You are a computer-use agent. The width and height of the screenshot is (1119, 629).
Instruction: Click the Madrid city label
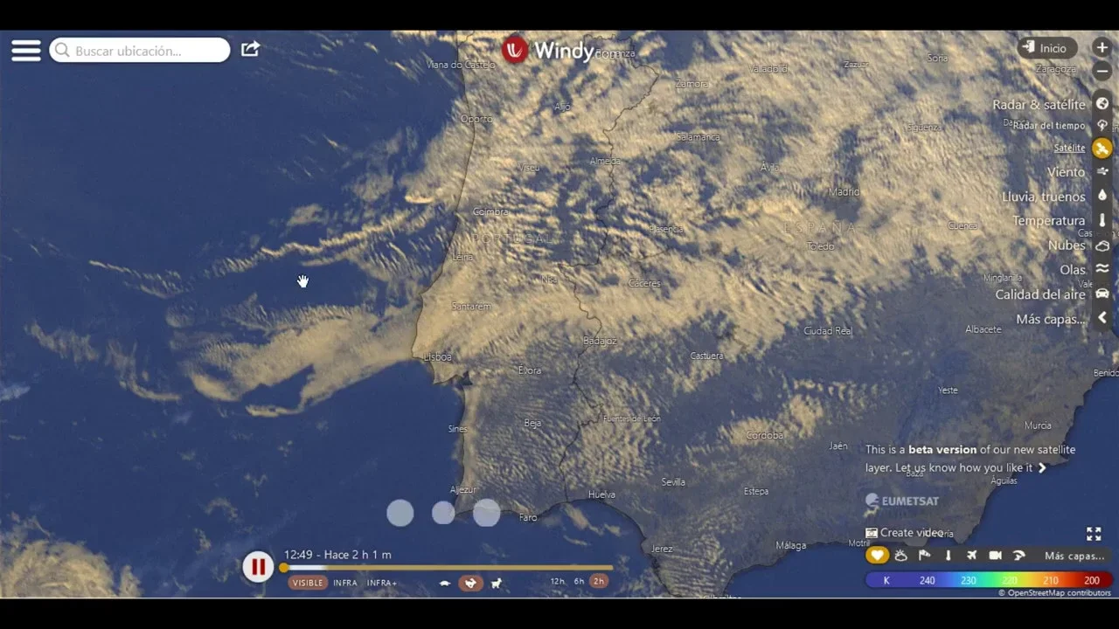click(844, 192)
